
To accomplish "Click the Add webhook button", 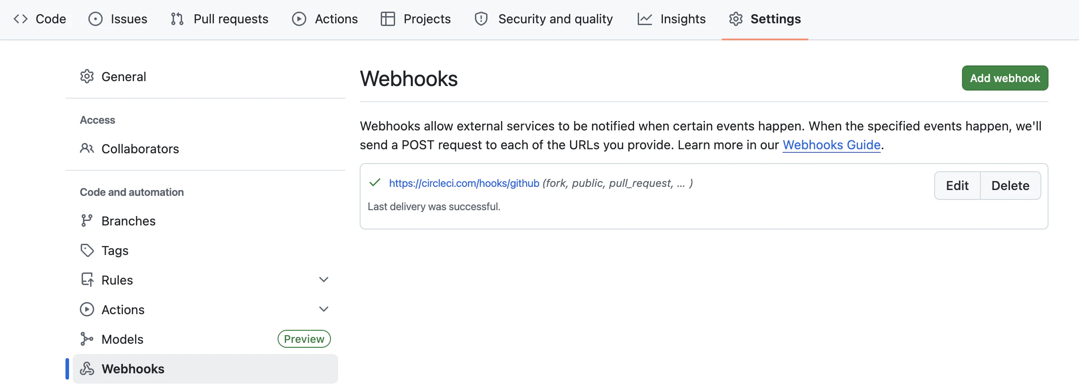I will [x=1005, y=78].
